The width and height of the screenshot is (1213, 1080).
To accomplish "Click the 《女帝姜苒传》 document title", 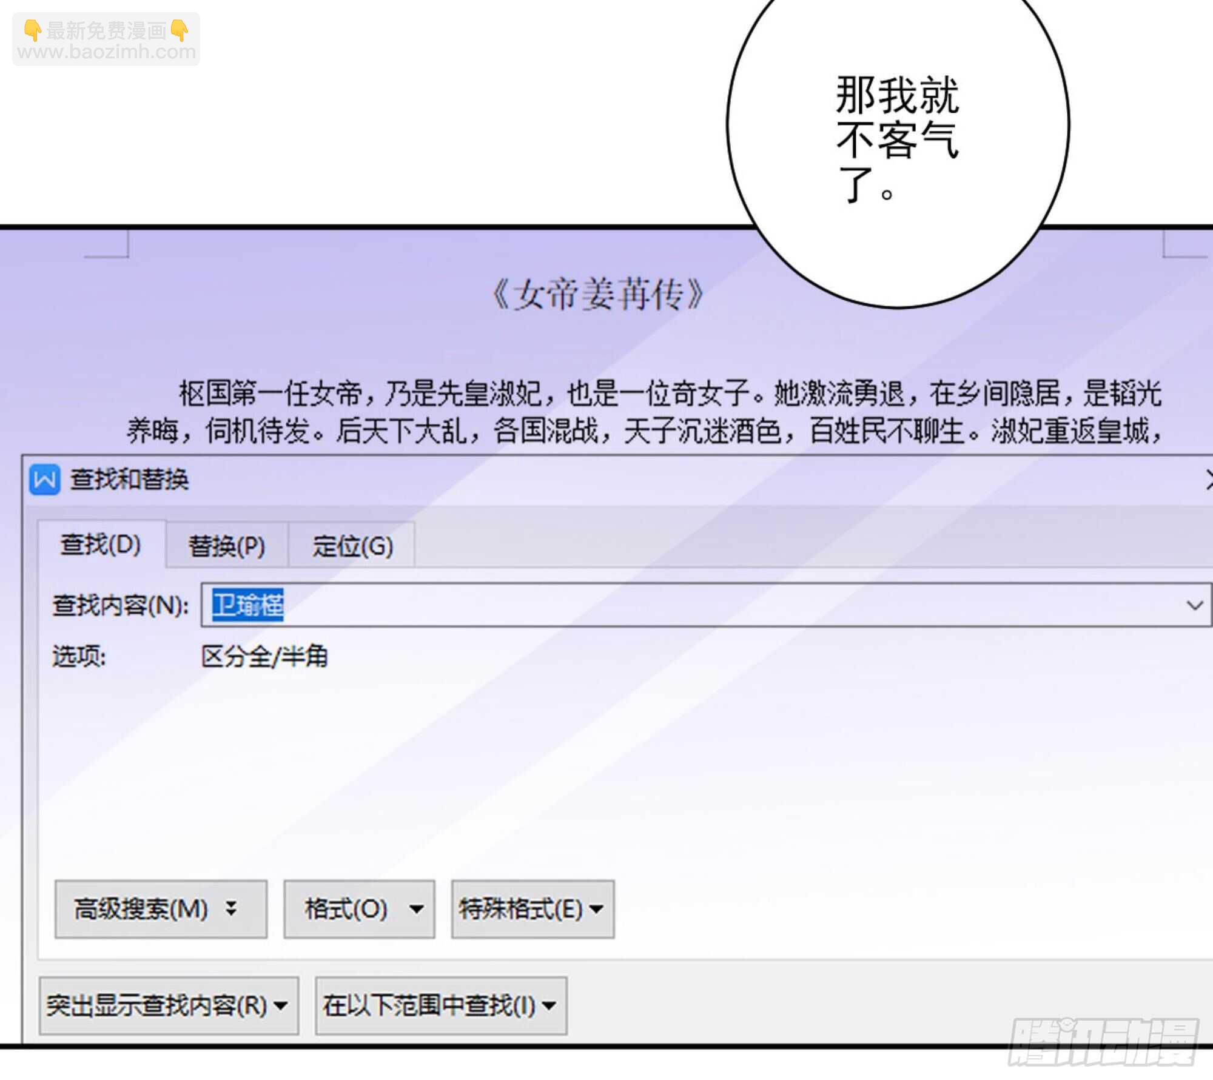I will click(x=597, y=295).
